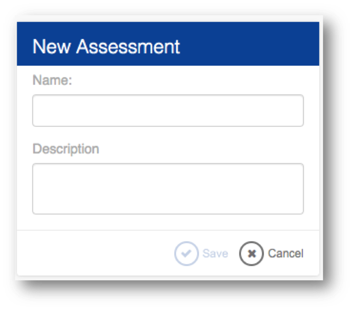This screenshot has width=352, height=310.
Task: Click the Description field label
Action: 66,149
